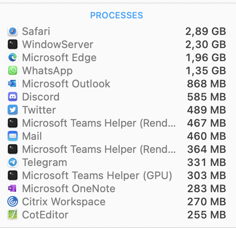
Task: Select the Telegram paper plane icon
Action: tap(13, 162)
